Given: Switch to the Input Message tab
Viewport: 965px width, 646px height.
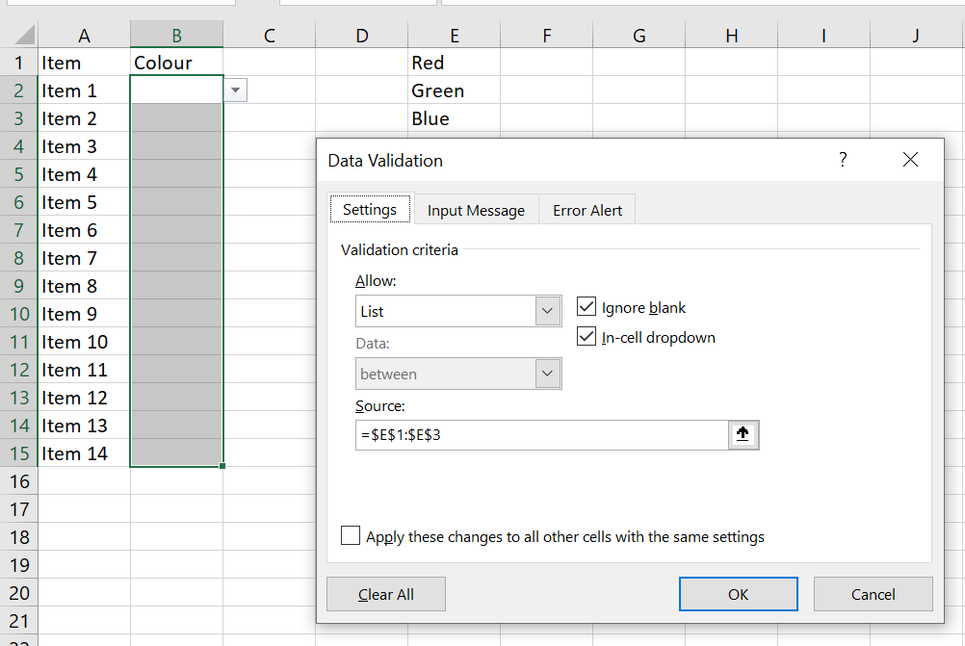Looking at the screenshot, I should (476, 210).
